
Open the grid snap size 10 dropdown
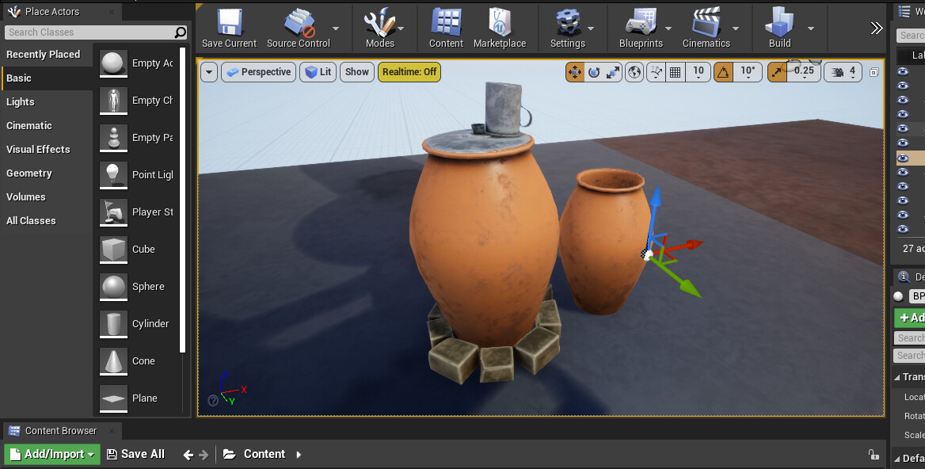[698, 71]
